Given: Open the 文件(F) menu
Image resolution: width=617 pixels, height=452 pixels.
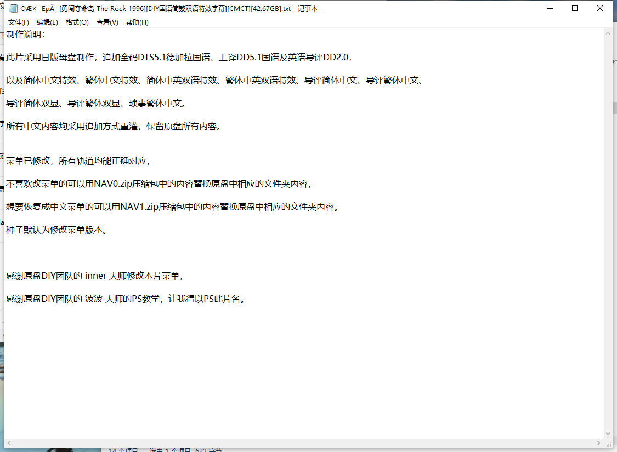Looking at the screenshot, I should tap(19, 22).
